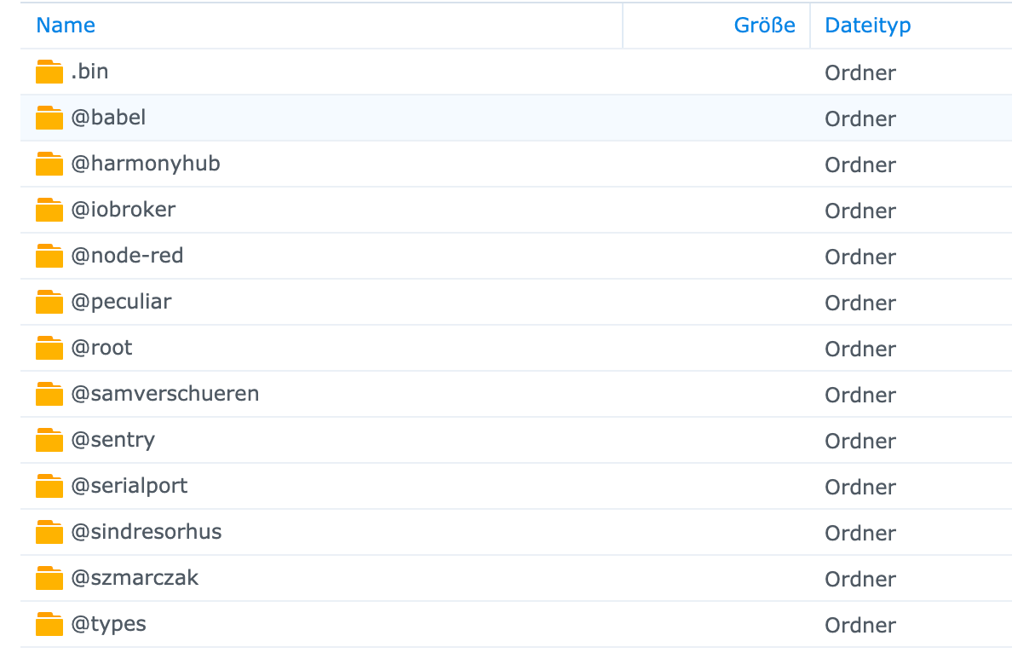Click the Ordner type cell of .bin
The image size is (1012, 653).
pyautogui.click(x=860, y=72)
